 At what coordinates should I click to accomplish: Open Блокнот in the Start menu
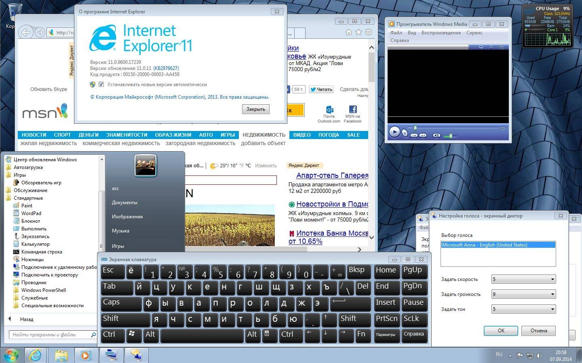[x=31, y=221]
